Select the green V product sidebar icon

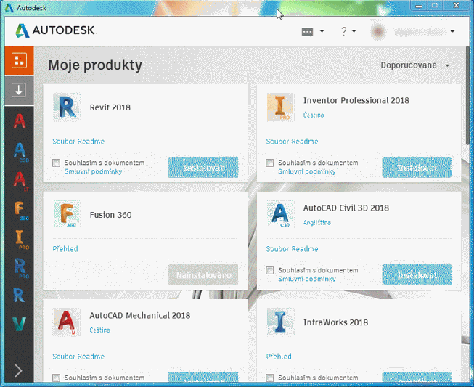tap(20, 324)
